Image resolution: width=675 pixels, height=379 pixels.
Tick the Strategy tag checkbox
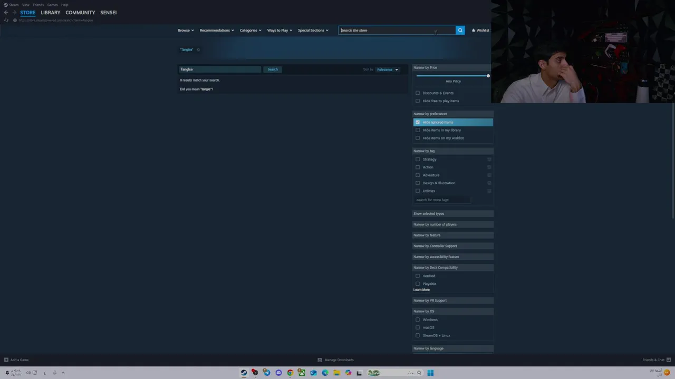tap(418, 159)
